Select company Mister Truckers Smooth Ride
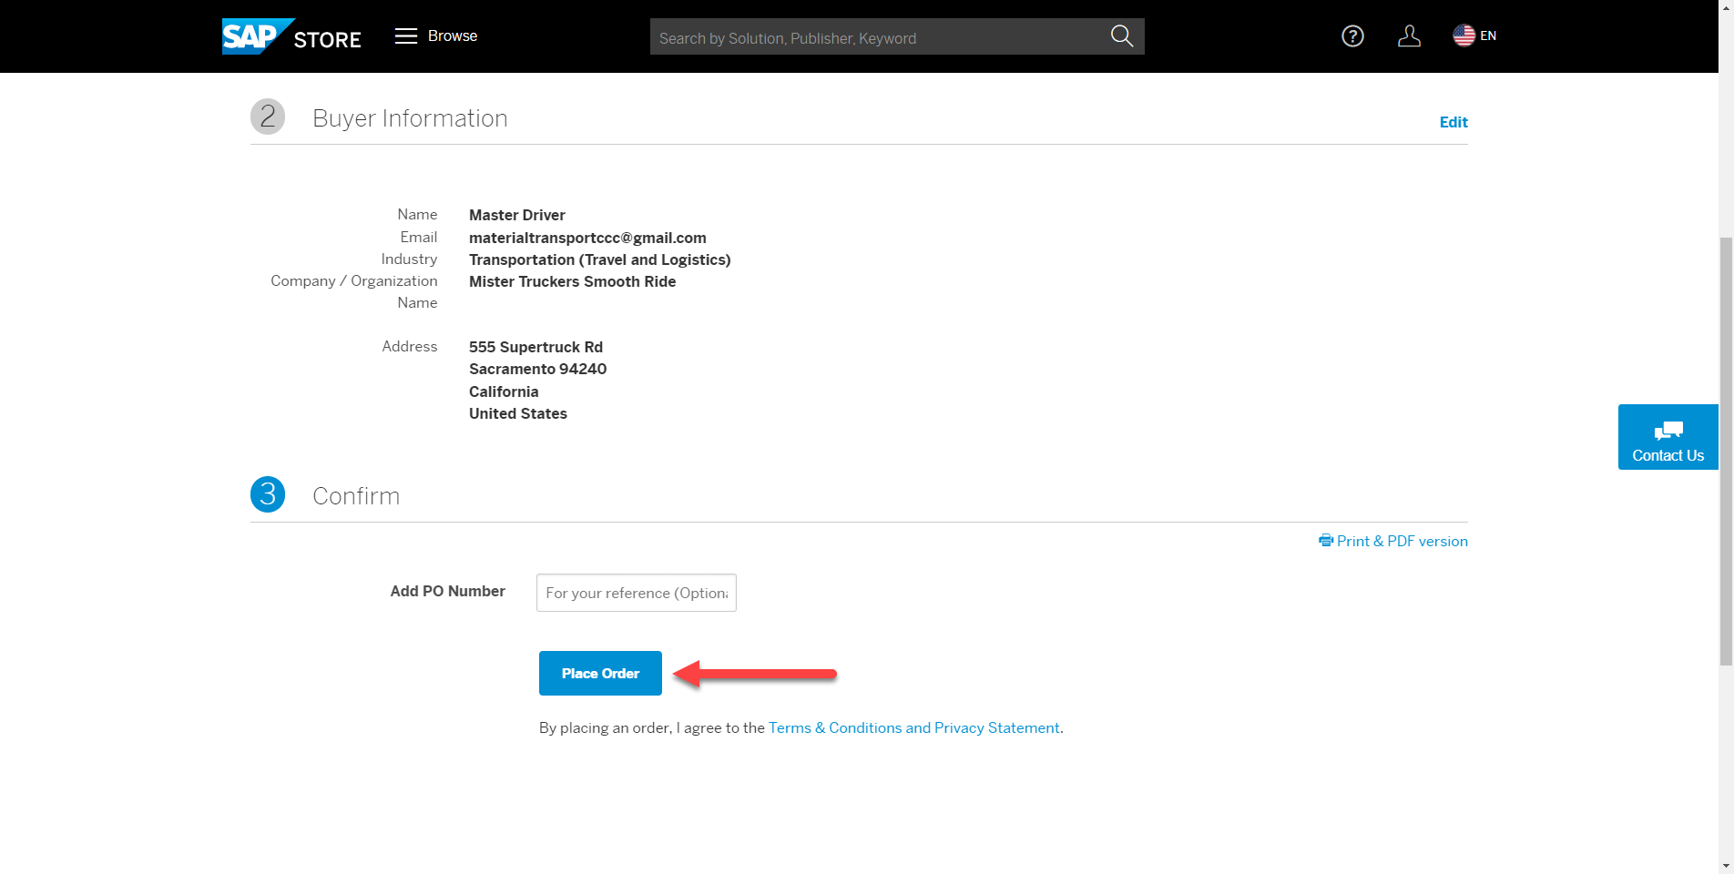 [573, 281]
